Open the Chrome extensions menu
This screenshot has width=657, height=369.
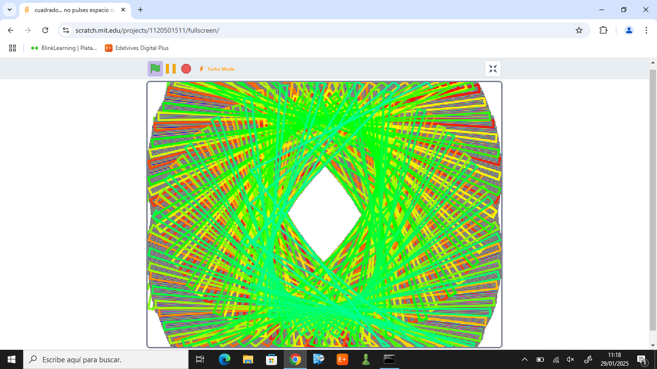point(603,30)
